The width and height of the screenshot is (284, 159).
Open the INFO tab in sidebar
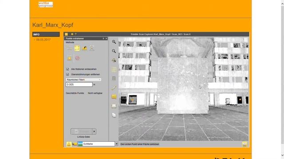pos(46,34)
